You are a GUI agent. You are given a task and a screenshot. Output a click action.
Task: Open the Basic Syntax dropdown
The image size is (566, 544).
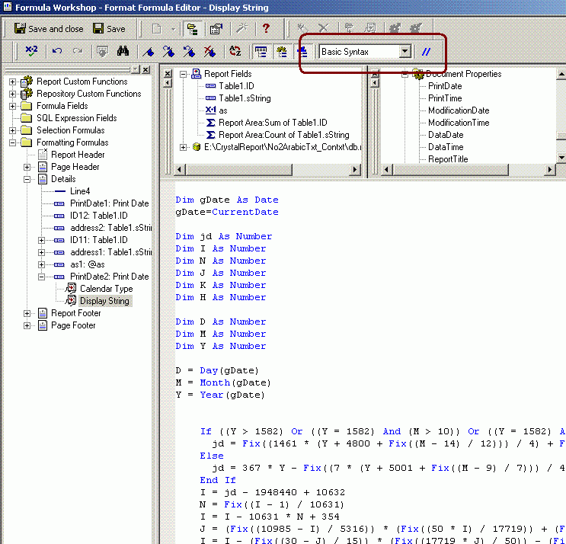(x=405, y=52)
